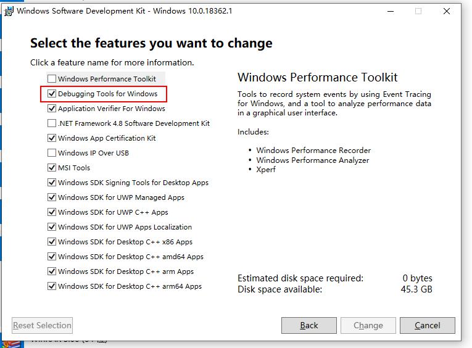Uncheck Windows SDK for UWP Managed Apps
The height and width of the screenshot is (348, 472).
point(52,197)
